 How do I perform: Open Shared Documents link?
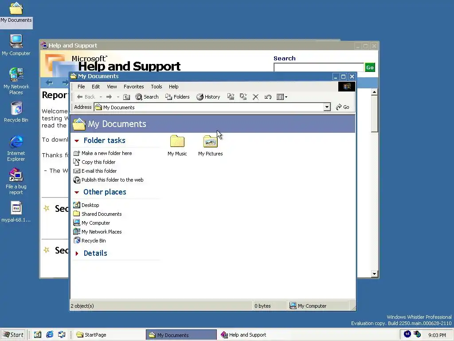tap(97, 214)
